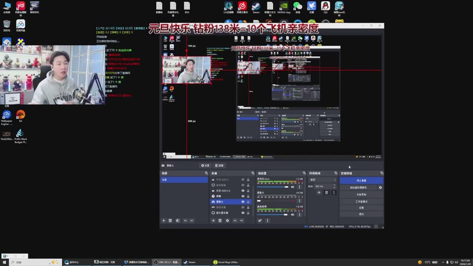Toggle the lock on the 弹幕 source

(x=248, y=196)
